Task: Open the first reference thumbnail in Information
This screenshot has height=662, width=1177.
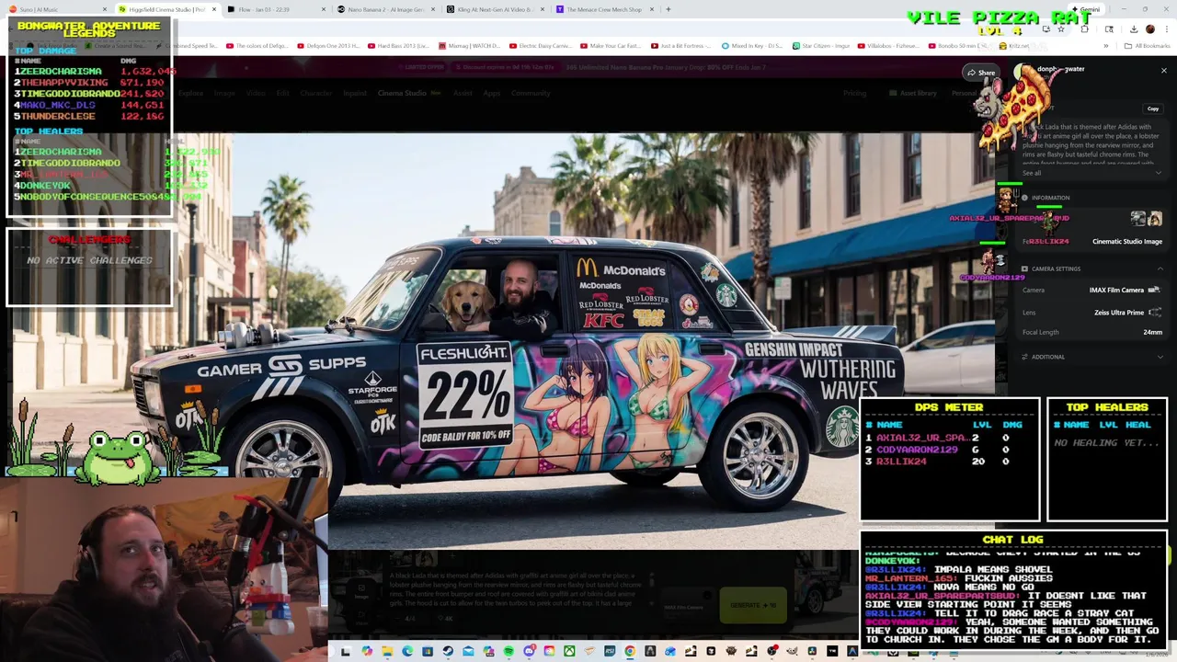Action: pos(1138,218)
